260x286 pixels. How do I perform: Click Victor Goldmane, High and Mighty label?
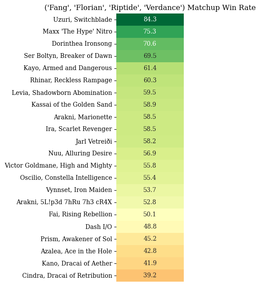click(x=58, y=165)
